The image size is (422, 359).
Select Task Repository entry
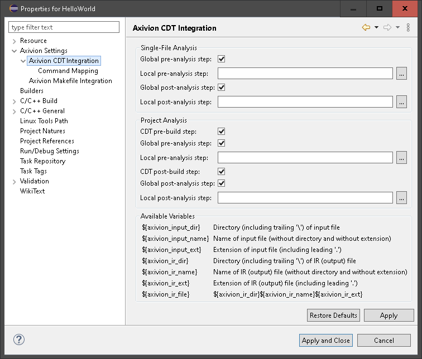(x=42, y=161)
